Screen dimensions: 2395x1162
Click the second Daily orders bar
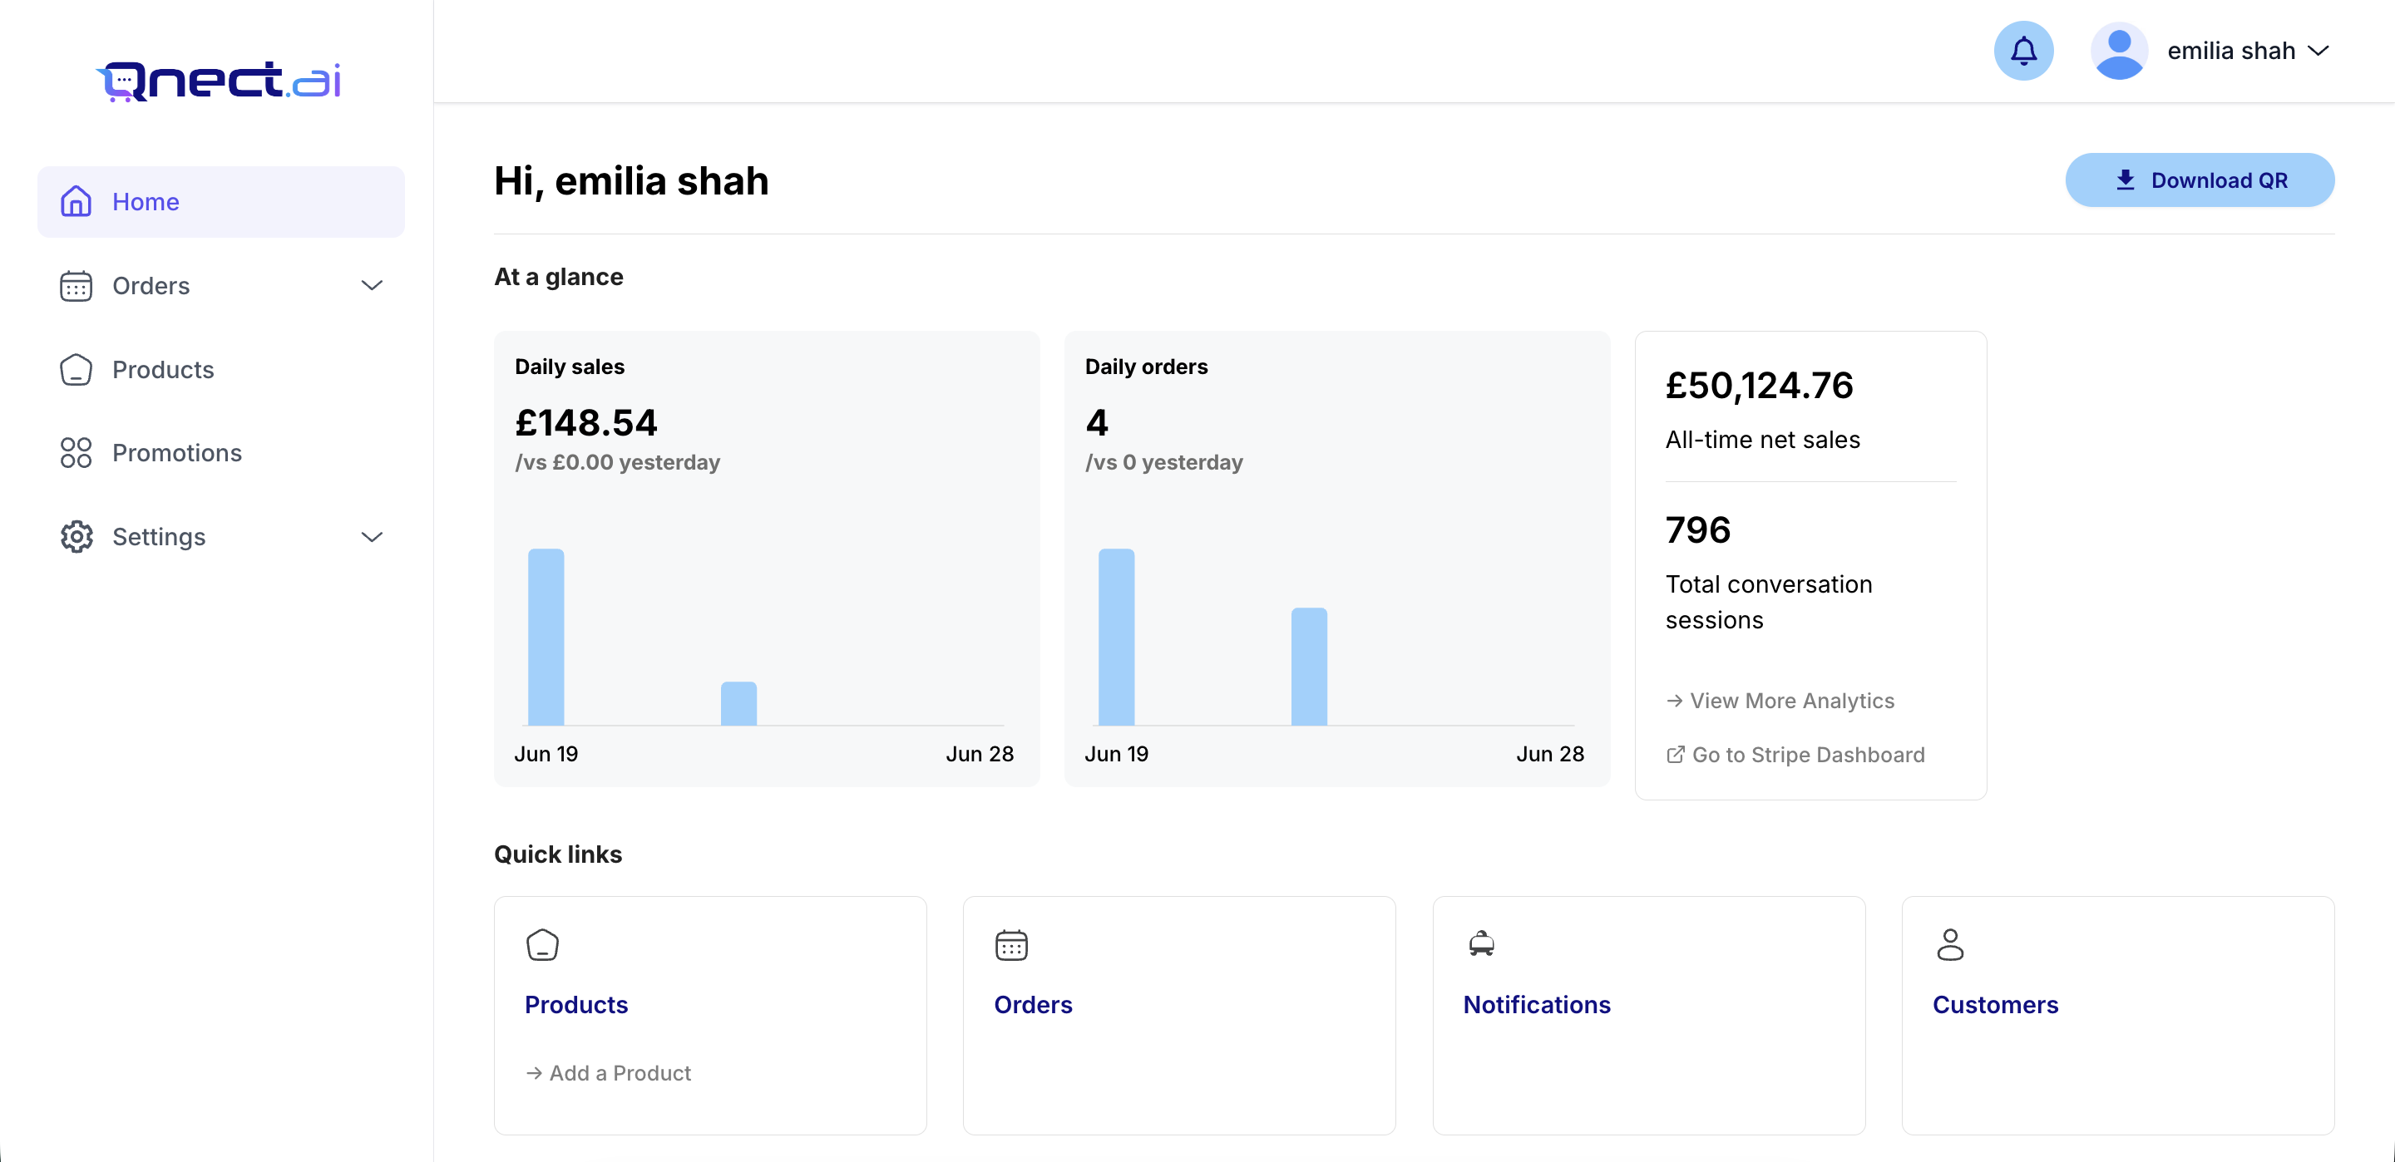(1309, 667)
